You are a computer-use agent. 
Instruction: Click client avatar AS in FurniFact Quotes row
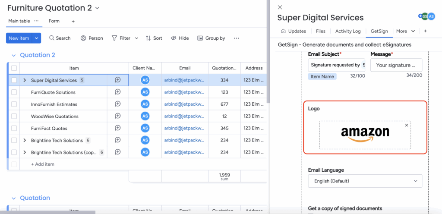point(145,128)
